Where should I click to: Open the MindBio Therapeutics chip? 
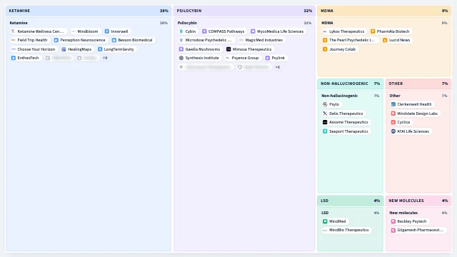pyautogui.click(x=346, y=230)
